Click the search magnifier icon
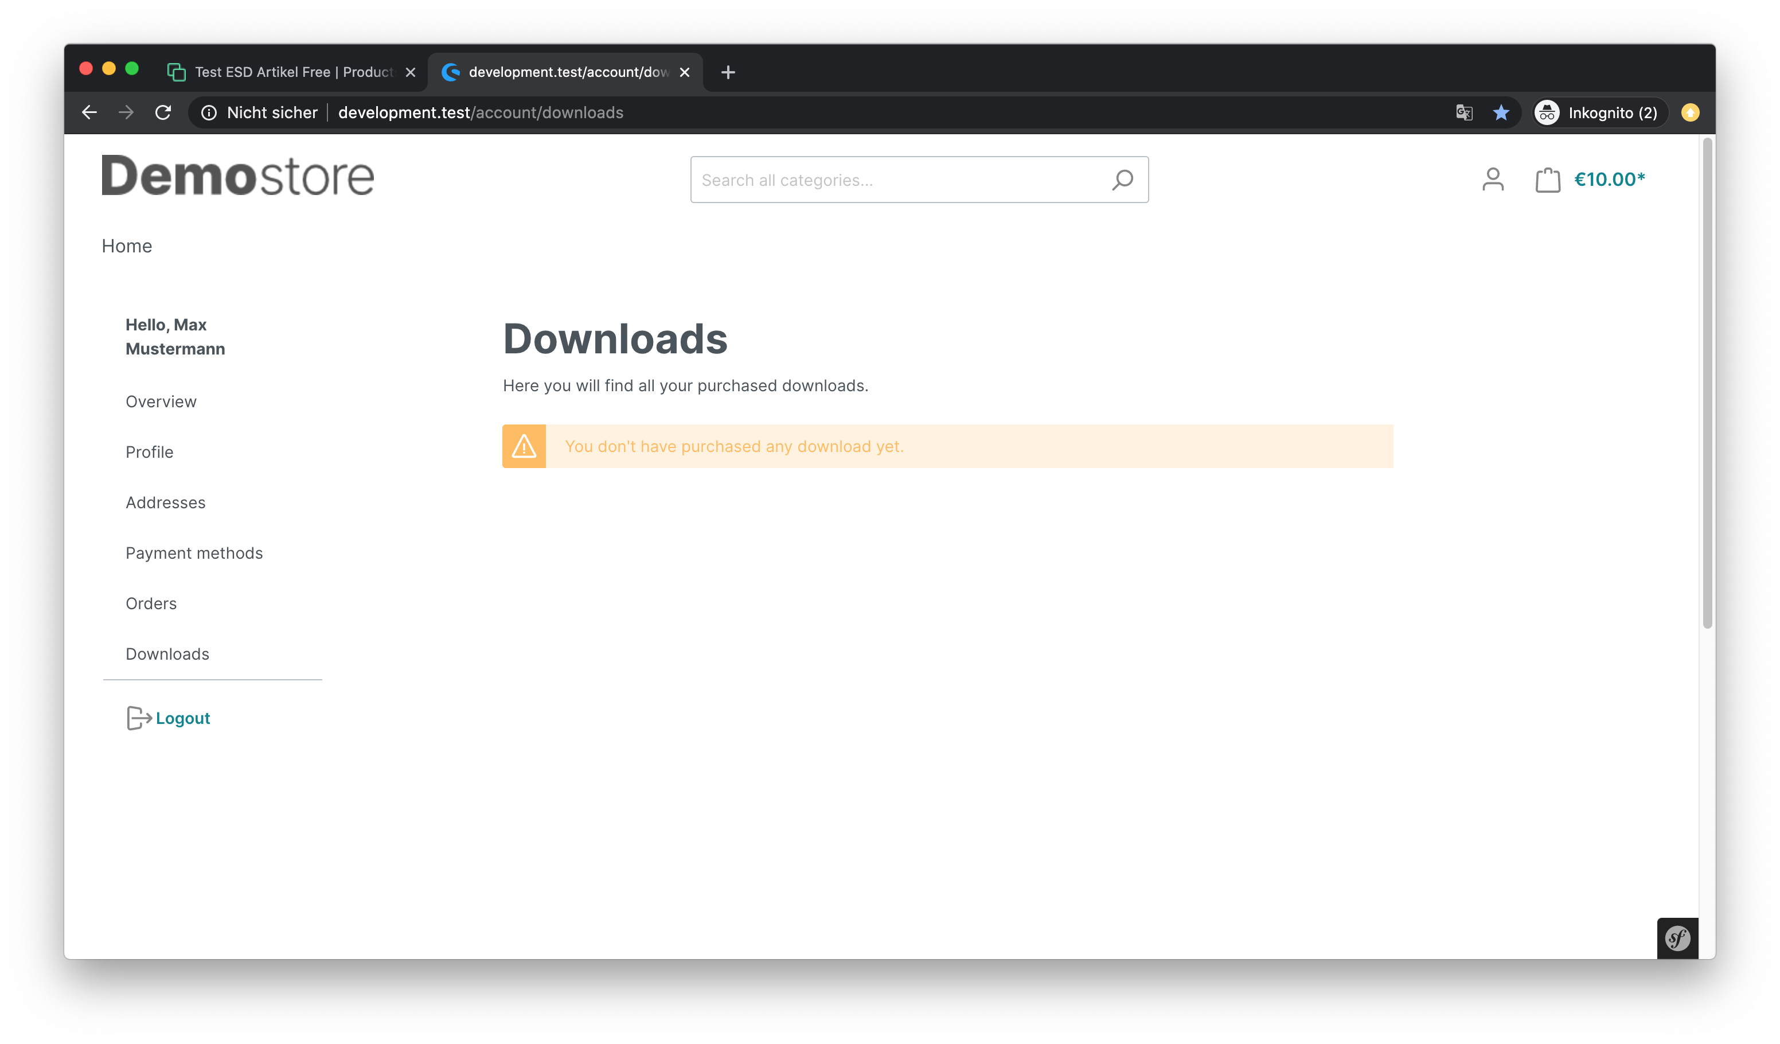1780x1044 pixels. (x=1122, y=180)
